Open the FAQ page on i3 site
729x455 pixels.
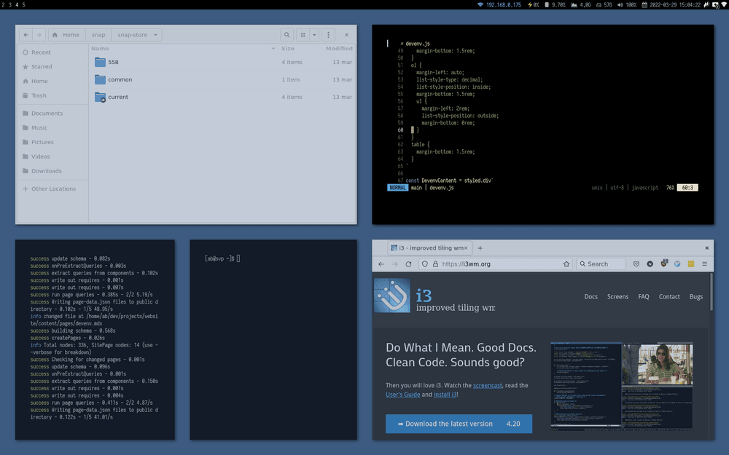point(644,297)
